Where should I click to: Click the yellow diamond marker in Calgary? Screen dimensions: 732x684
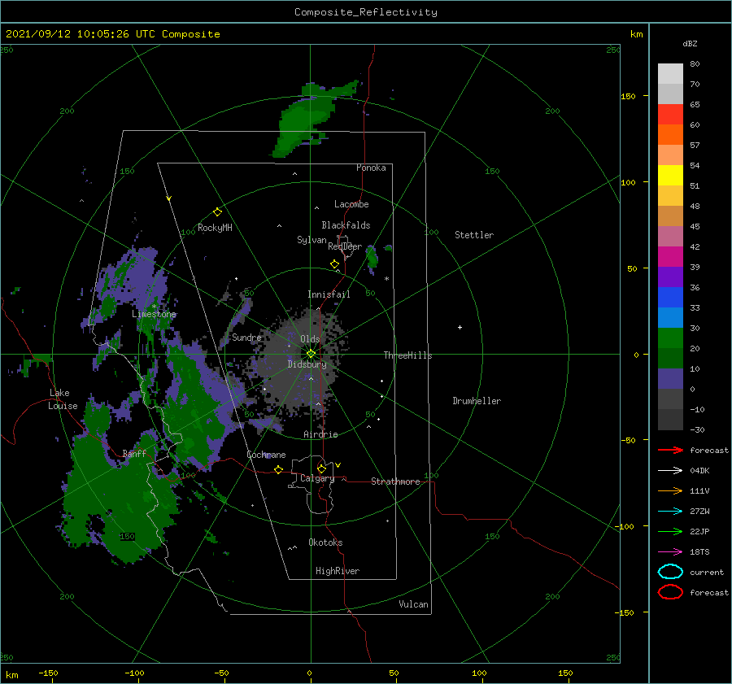(x=321, y=468)
